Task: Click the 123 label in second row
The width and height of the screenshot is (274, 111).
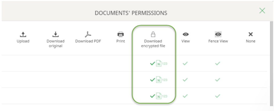Action: pos(165,80)
